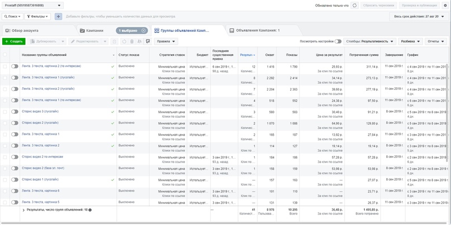Click the info icon next to results summary
Image resolution: width=451 pixels, height=225 pixels.
[90, 210]
